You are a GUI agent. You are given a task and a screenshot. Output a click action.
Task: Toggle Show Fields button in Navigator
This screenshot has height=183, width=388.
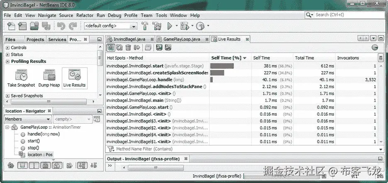pyautogui.click(x=22, y=165)
